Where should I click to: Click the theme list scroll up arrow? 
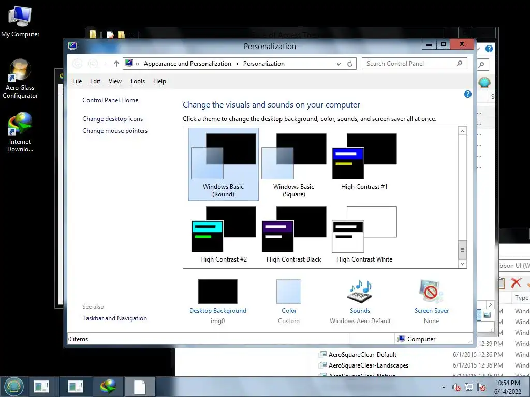pos(462,131)
